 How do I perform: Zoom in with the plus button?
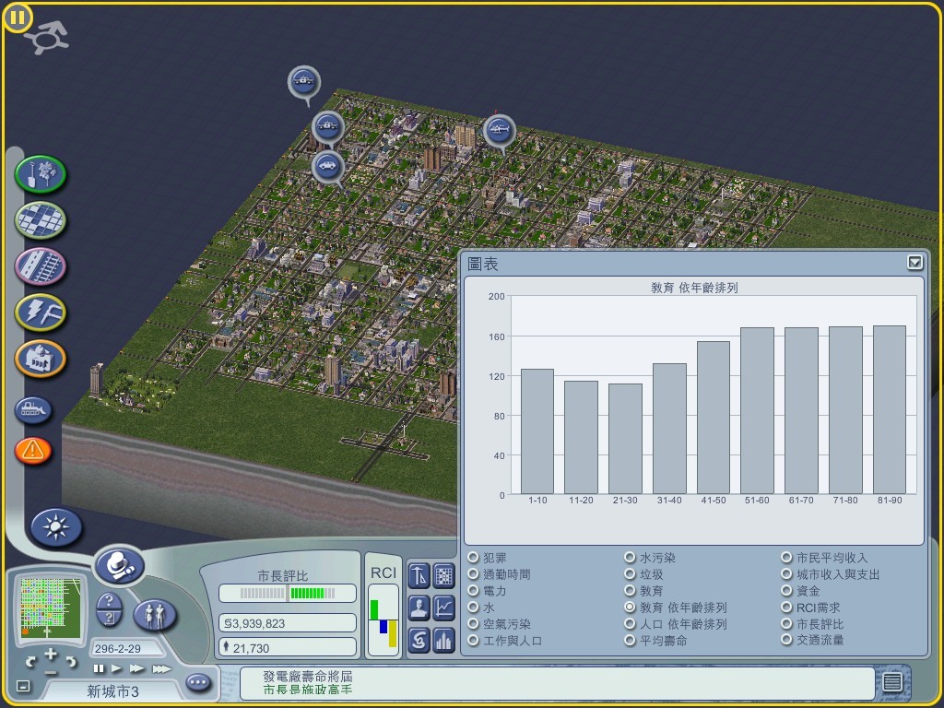pos(51,654)
